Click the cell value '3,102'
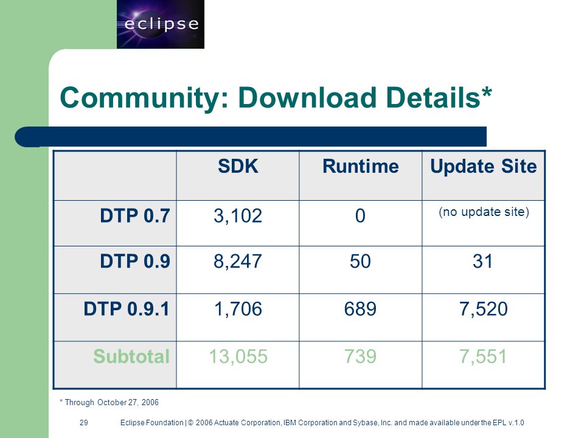584x438 pixels. point(238,216)
